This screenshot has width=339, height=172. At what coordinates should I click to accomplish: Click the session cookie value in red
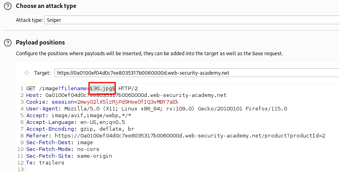pos(128,102)
